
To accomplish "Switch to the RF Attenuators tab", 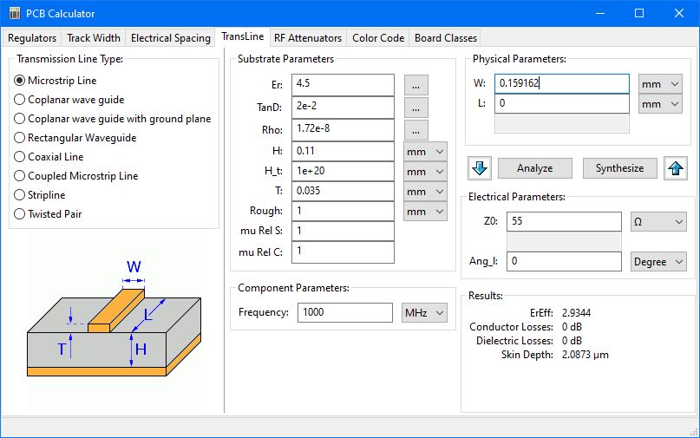I will (x=307, y=38).
